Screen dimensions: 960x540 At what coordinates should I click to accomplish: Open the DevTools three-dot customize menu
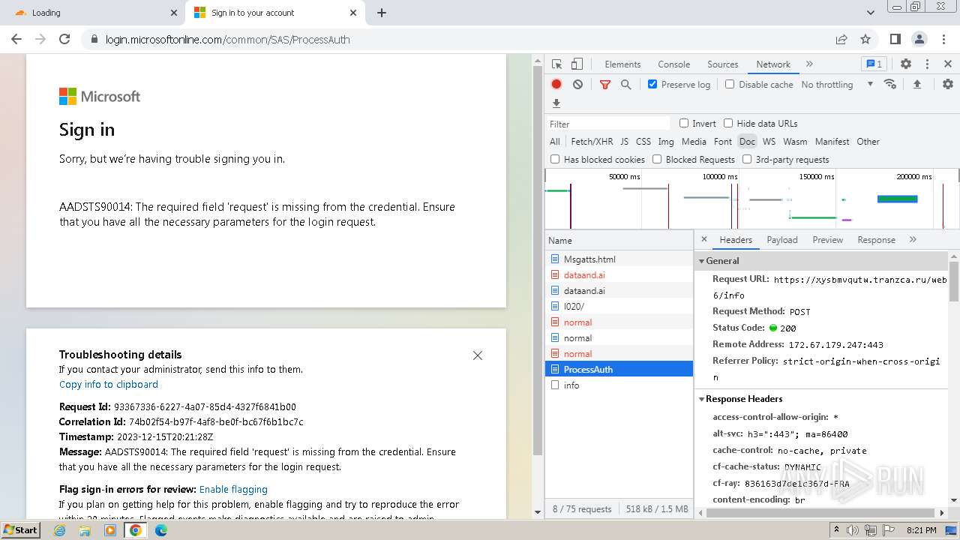coord(927,64)
